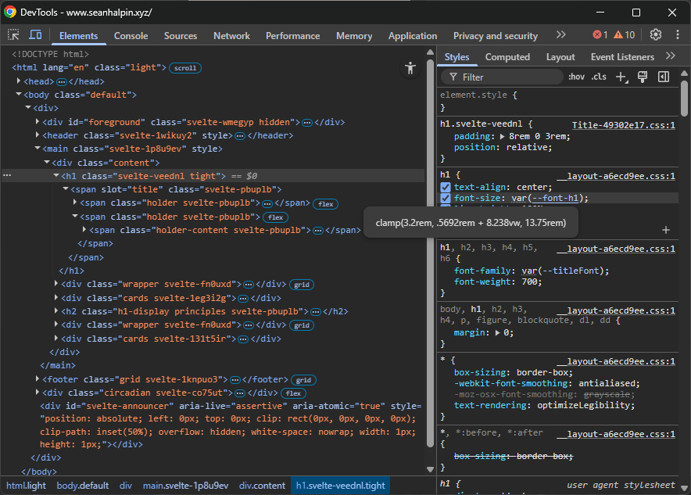The width and height of the screenshot is (691, 495).
Task: Switch to the Network tab
Action: [x=231, y=35]
